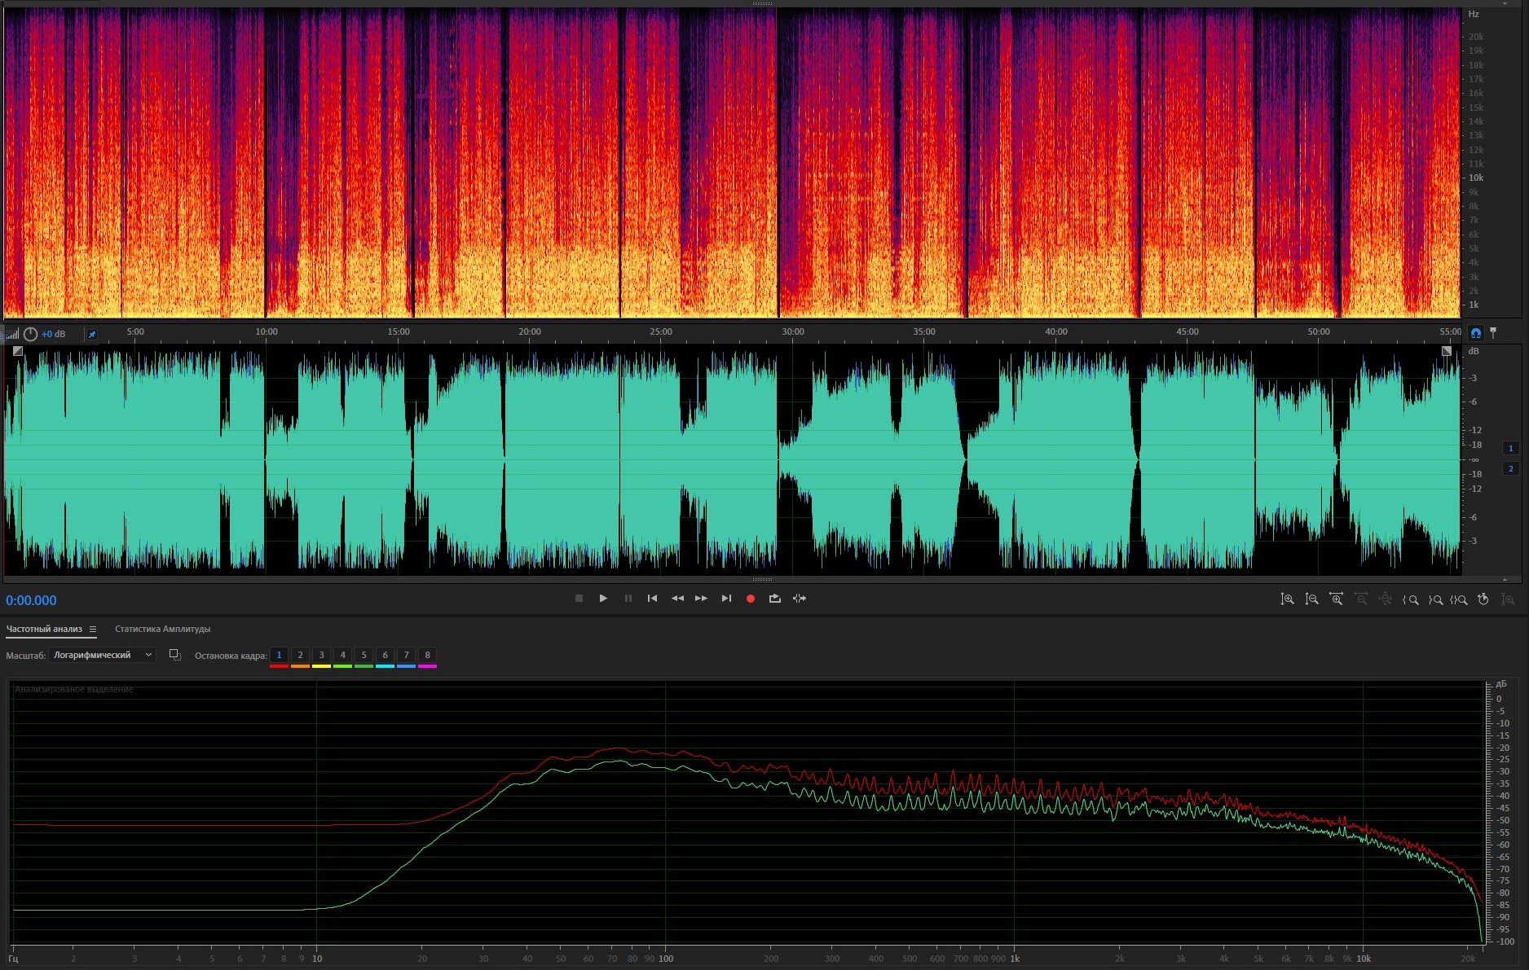Click the red Record button
Screen dimensions: 1529x970
pos(750,599)
